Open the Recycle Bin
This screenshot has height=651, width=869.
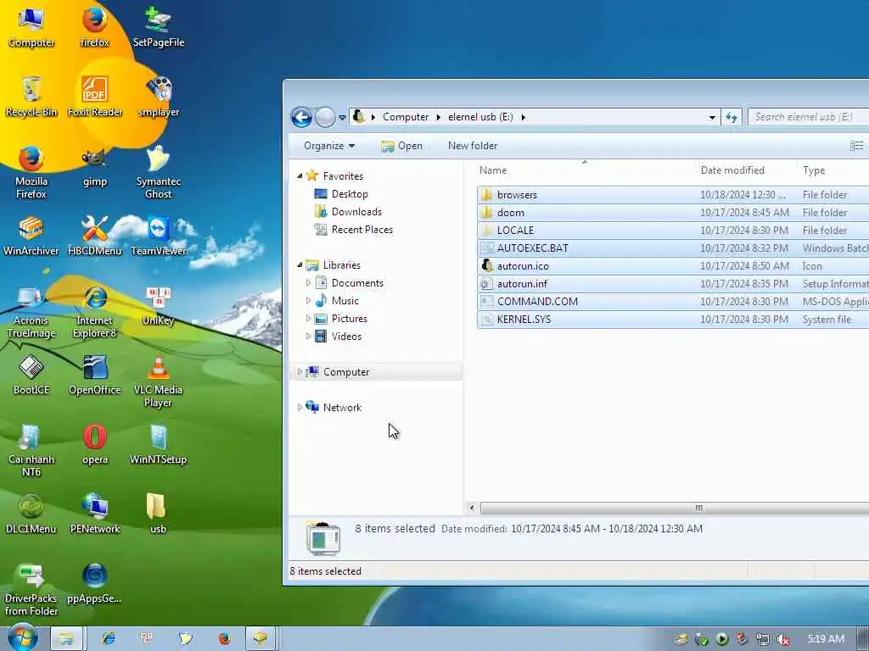[31, 97]
